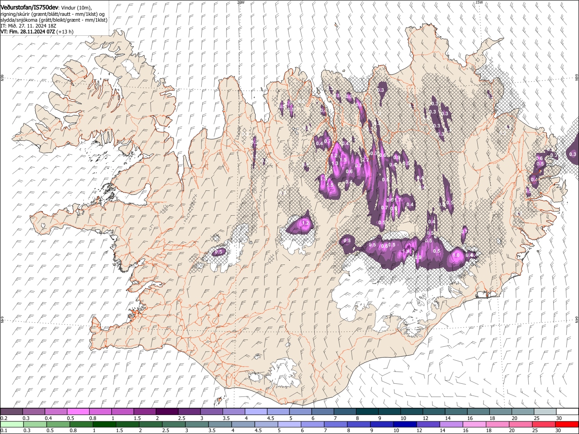
Task: Click the legend label '4.5' under snow row
Action: [271, 418]
